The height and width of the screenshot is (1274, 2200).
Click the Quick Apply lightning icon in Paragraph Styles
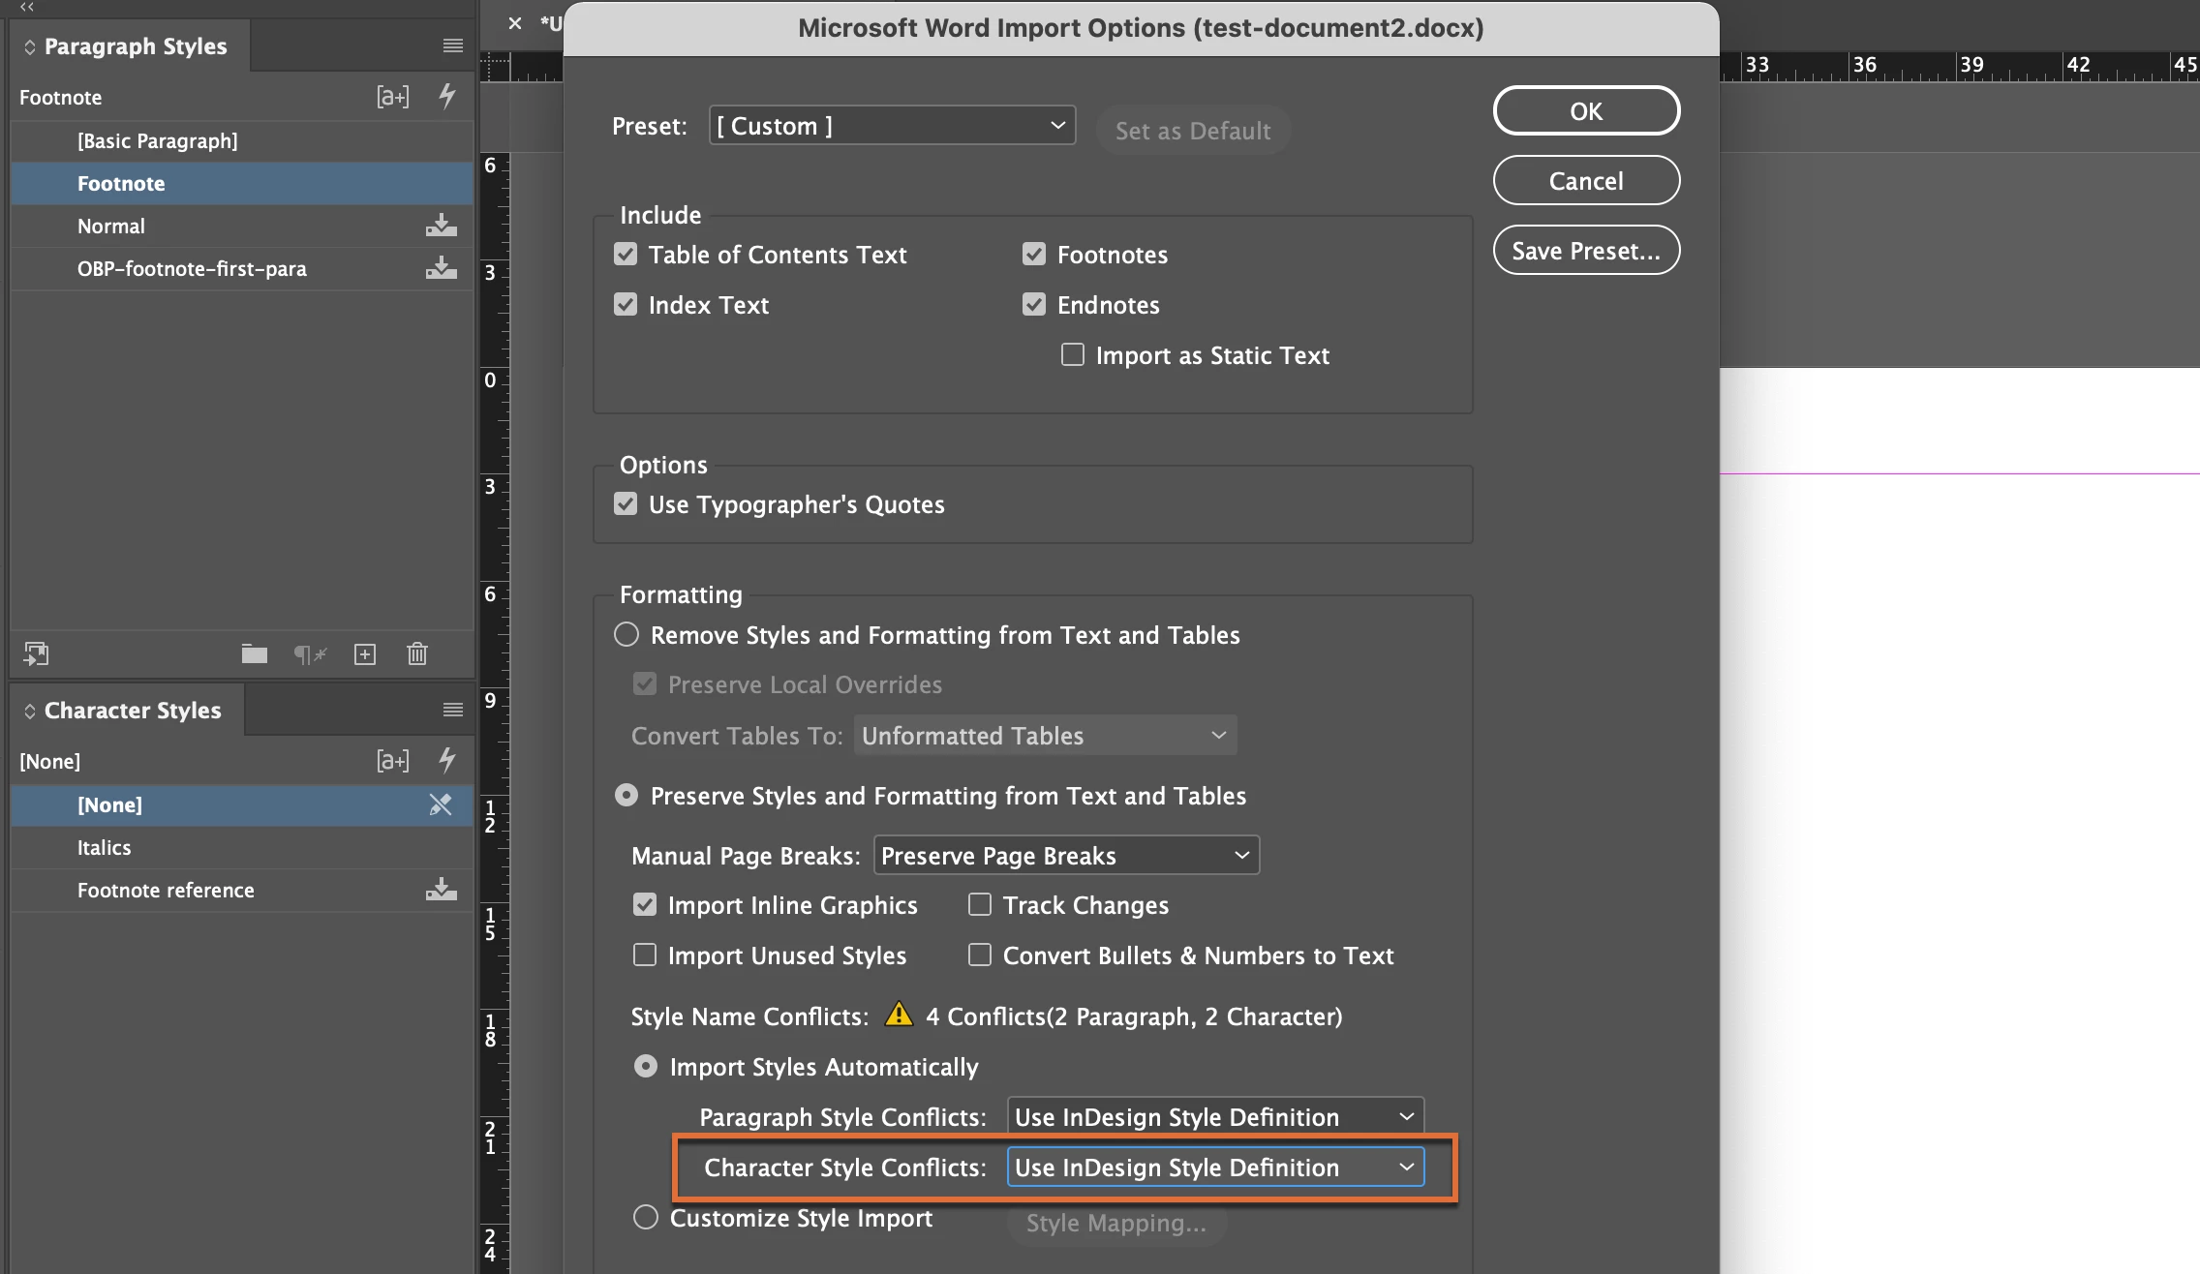[x=446, y=96]
